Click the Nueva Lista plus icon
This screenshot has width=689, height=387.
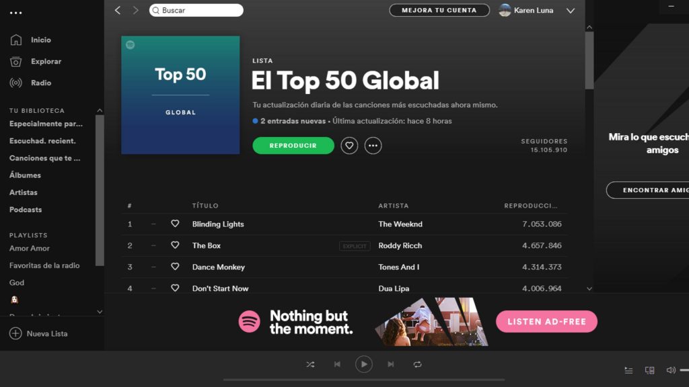pyautogui.click(x=15, y=333)
